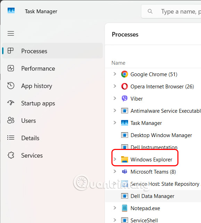
Task: Click the Dell Data Manager icon
Action: click(125, 196)
